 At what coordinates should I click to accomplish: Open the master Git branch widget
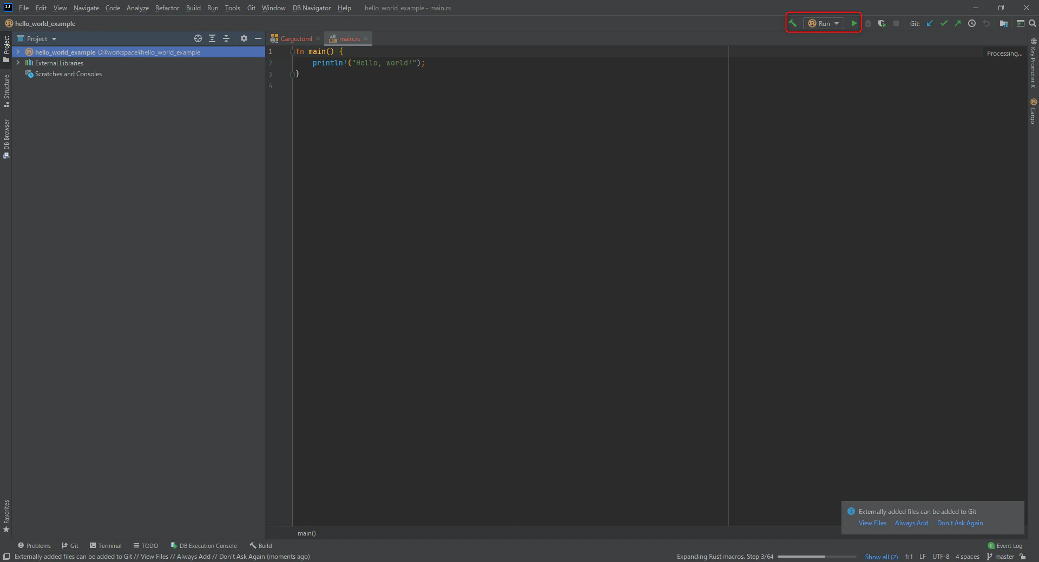[1001, 557]
